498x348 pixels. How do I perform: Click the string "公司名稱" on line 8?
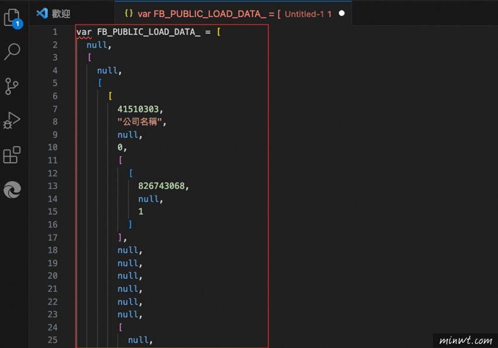tap(140, 122)
